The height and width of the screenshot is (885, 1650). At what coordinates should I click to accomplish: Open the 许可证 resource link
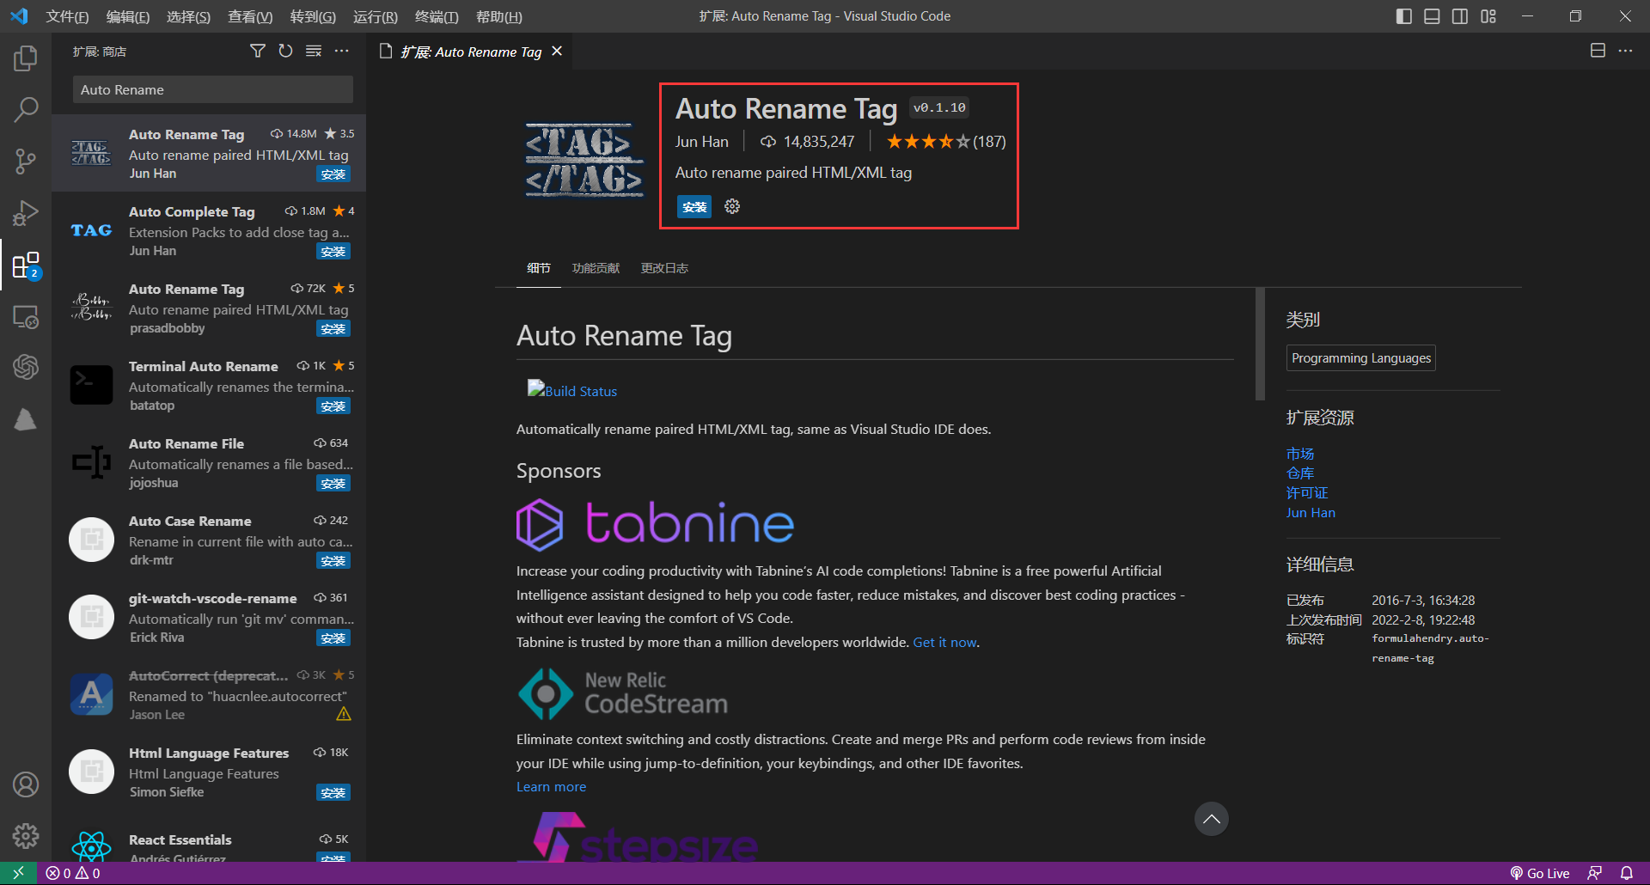click(1307, 493)
